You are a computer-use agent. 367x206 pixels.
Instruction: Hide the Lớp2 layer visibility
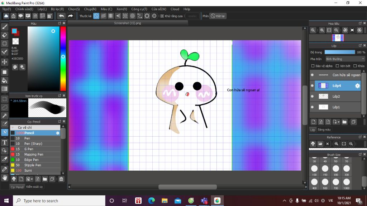[312, 97]
